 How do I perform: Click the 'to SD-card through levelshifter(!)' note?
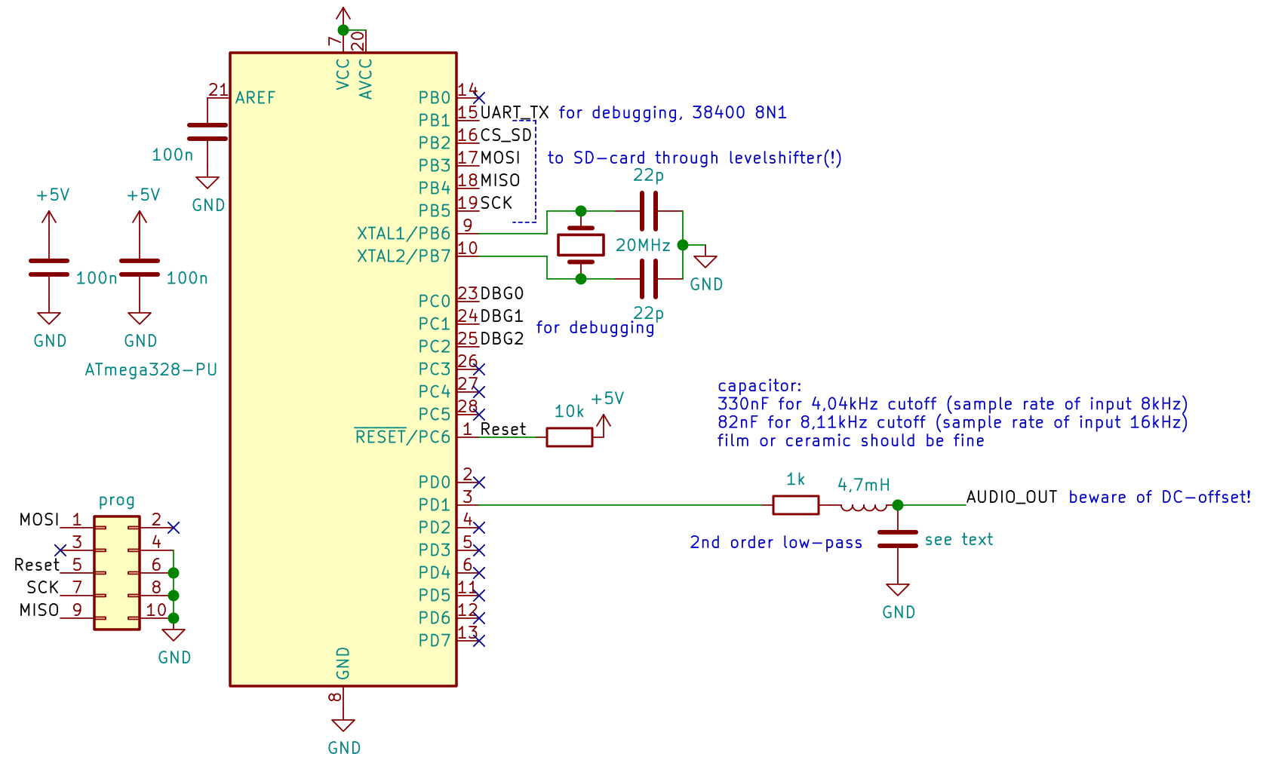coord(694,158)
